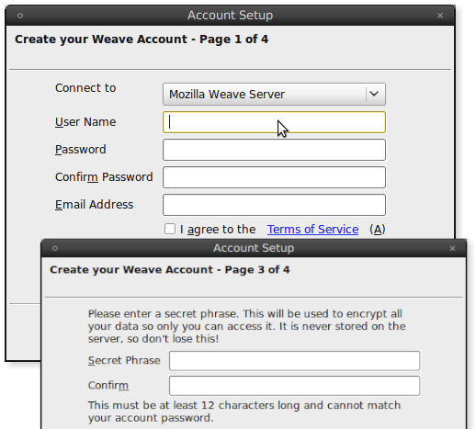
Task: Select the Page 1 Account Setup title bar
Action: pos(230,16)
